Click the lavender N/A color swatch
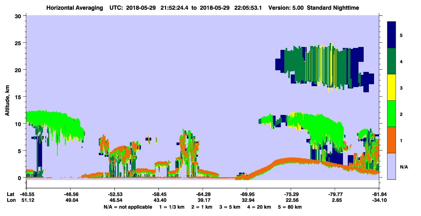421x216 pixels. (392, 166)
